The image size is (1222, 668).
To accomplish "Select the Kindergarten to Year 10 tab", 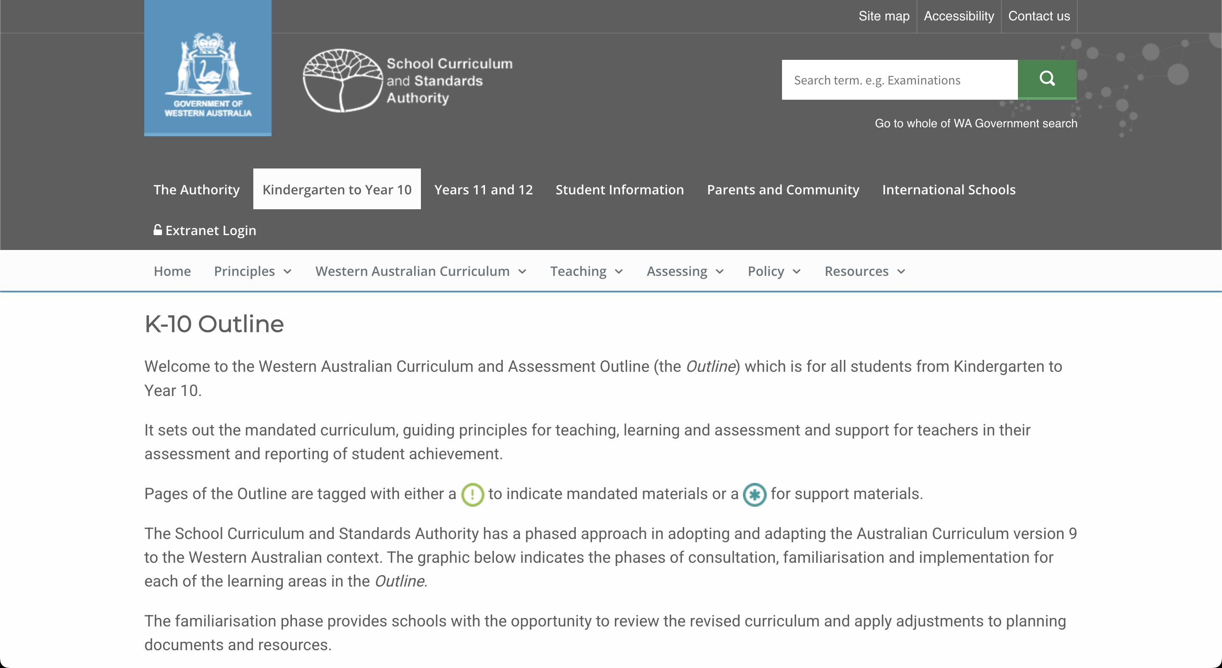I will [x=337, y=189].
